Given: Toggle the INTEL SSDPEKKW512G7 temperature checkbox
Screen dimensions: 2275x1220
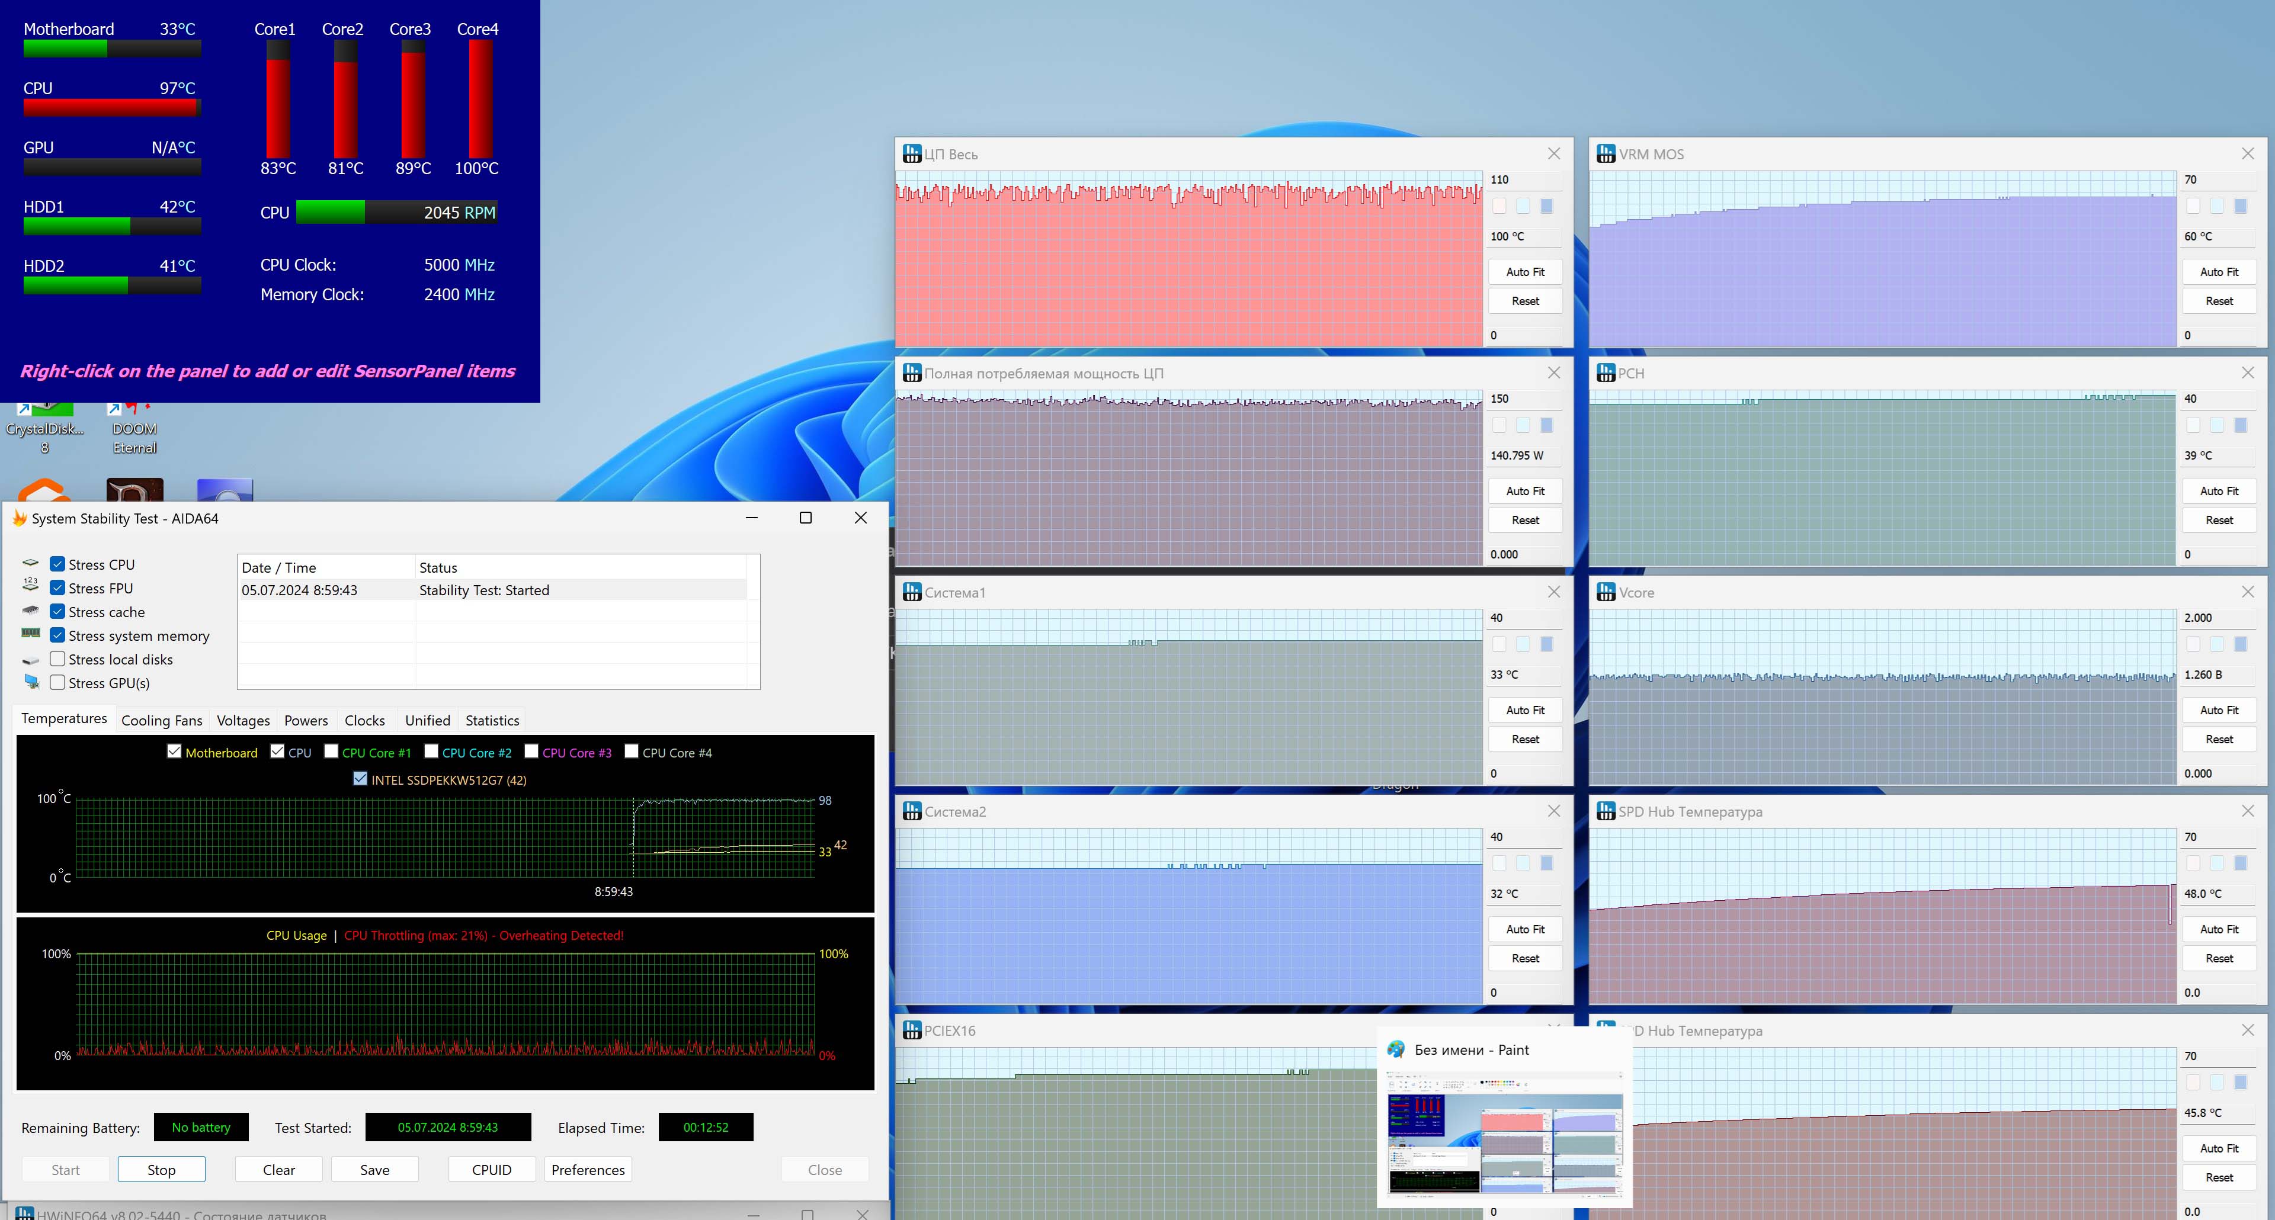Looking at the screenshot, I should [360, 779].
